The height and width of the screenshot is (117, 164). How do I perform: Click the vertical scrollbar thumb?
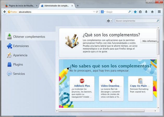(158, 42)
